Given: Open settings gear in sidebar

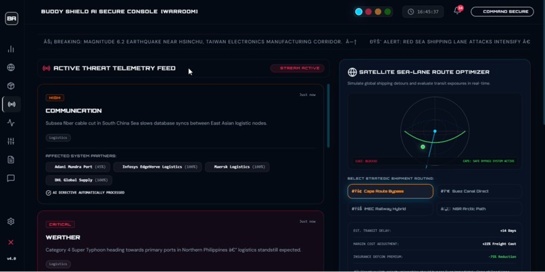Looking at the screenshot, I should coord(11,221).
